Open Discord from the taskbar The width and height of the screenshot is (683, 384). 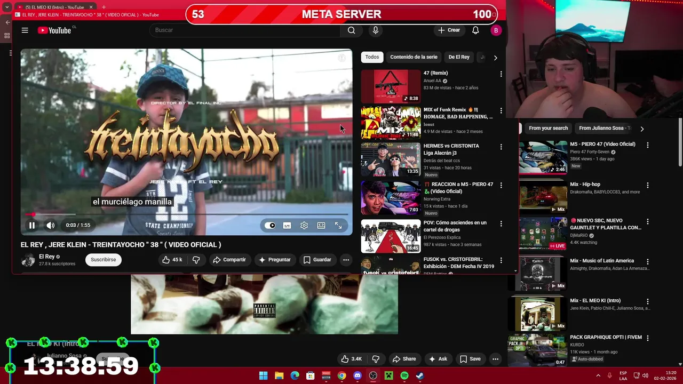tap(358, 375)
